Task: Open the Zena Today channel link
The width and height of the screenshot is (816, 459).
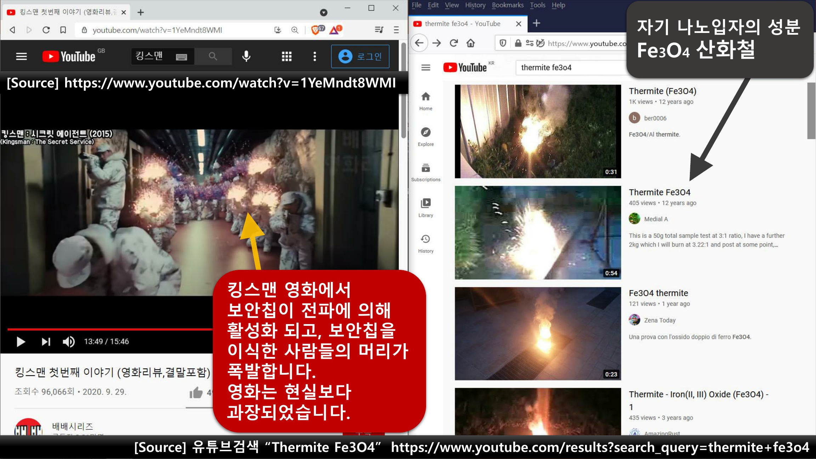Action: tap(660, 321)
